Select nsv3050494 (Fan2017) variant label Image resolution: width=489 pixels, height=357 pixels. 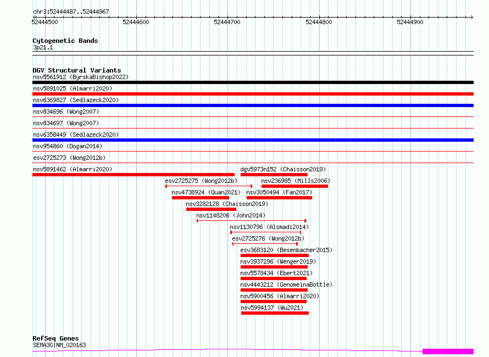click(x=279, y=192)
